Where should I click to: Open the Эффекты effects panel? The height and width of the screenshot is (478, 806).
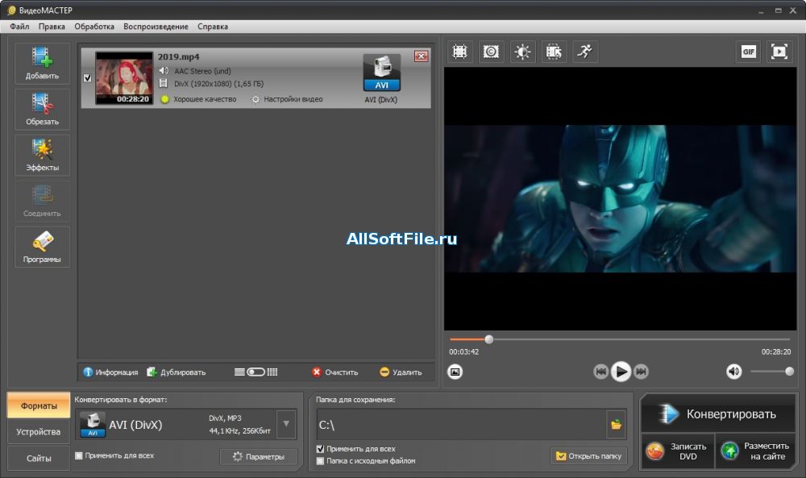click(x=42, y=155)
